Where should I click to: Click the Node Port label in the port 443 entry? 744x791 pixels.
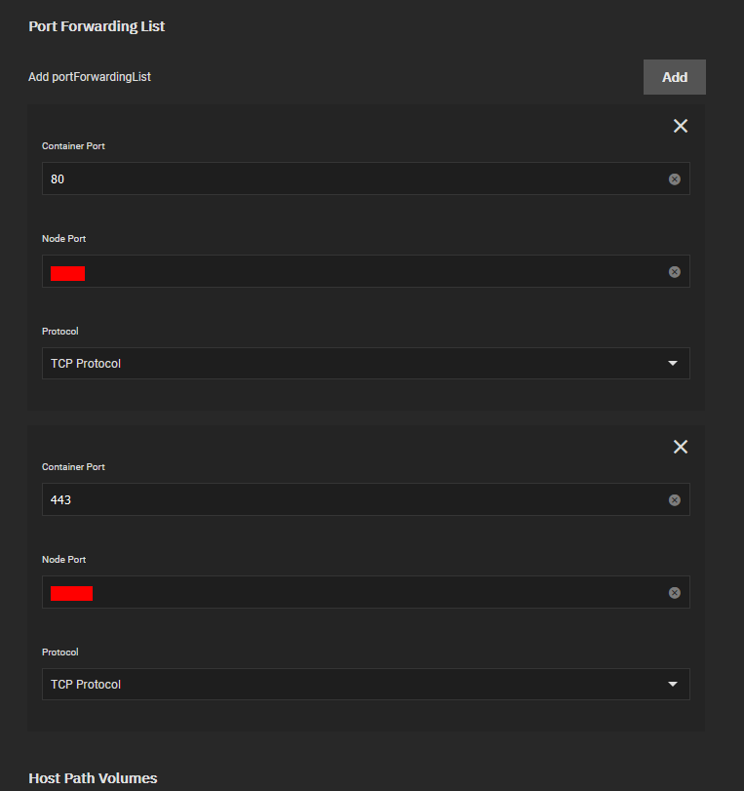coord(64,560)
